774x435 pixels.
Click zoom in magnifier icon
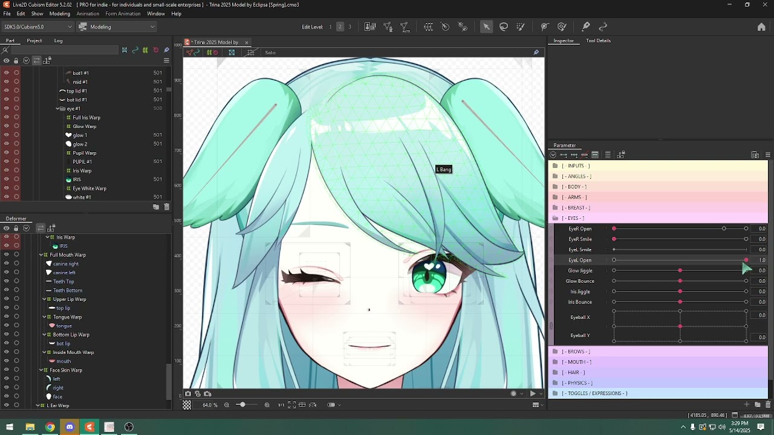(267, 405)
